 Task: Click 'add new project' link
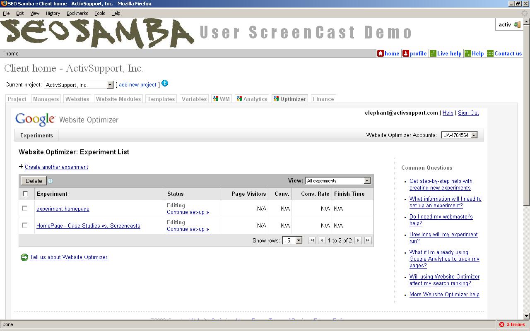pos(137,85)
